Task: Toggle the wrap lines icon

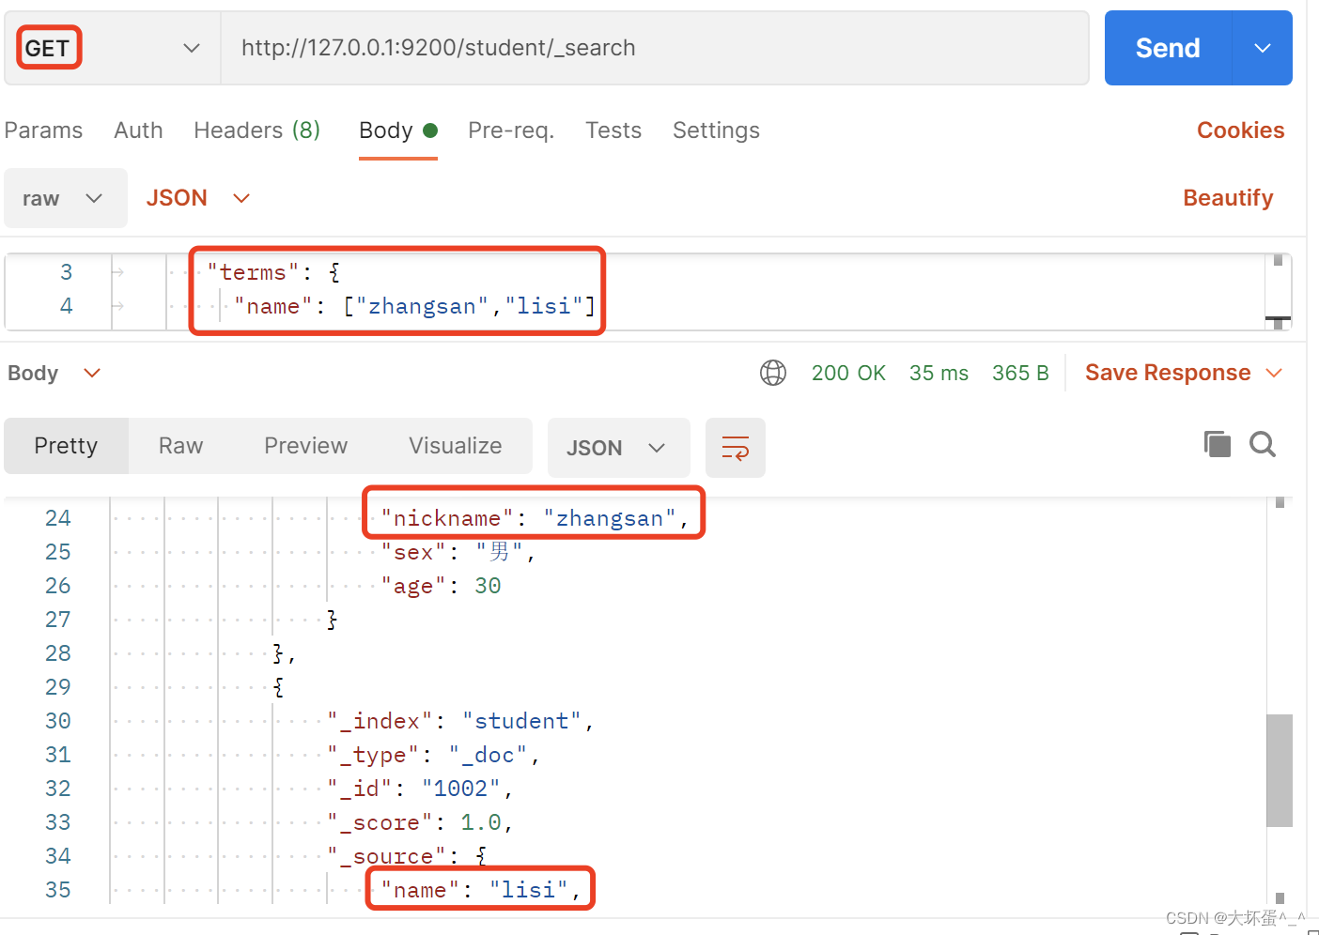Action: tap(736, 448)
